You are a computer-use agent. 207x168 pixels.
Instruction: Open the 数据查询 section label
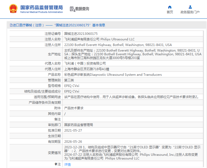[82, 9]
